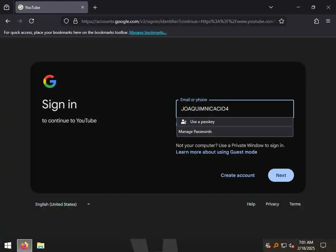Click the Firefox taskbar icon
The height and width of the screenshot is (252, 336).
(x=25, y=245)
